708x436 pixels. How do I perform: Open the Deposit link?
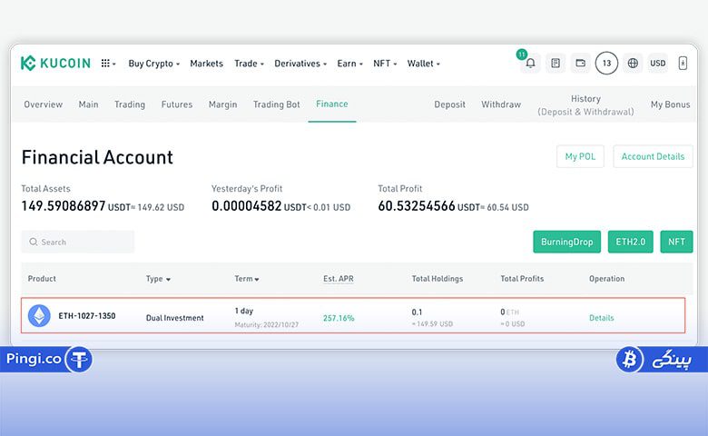click(x=449, y=104)
